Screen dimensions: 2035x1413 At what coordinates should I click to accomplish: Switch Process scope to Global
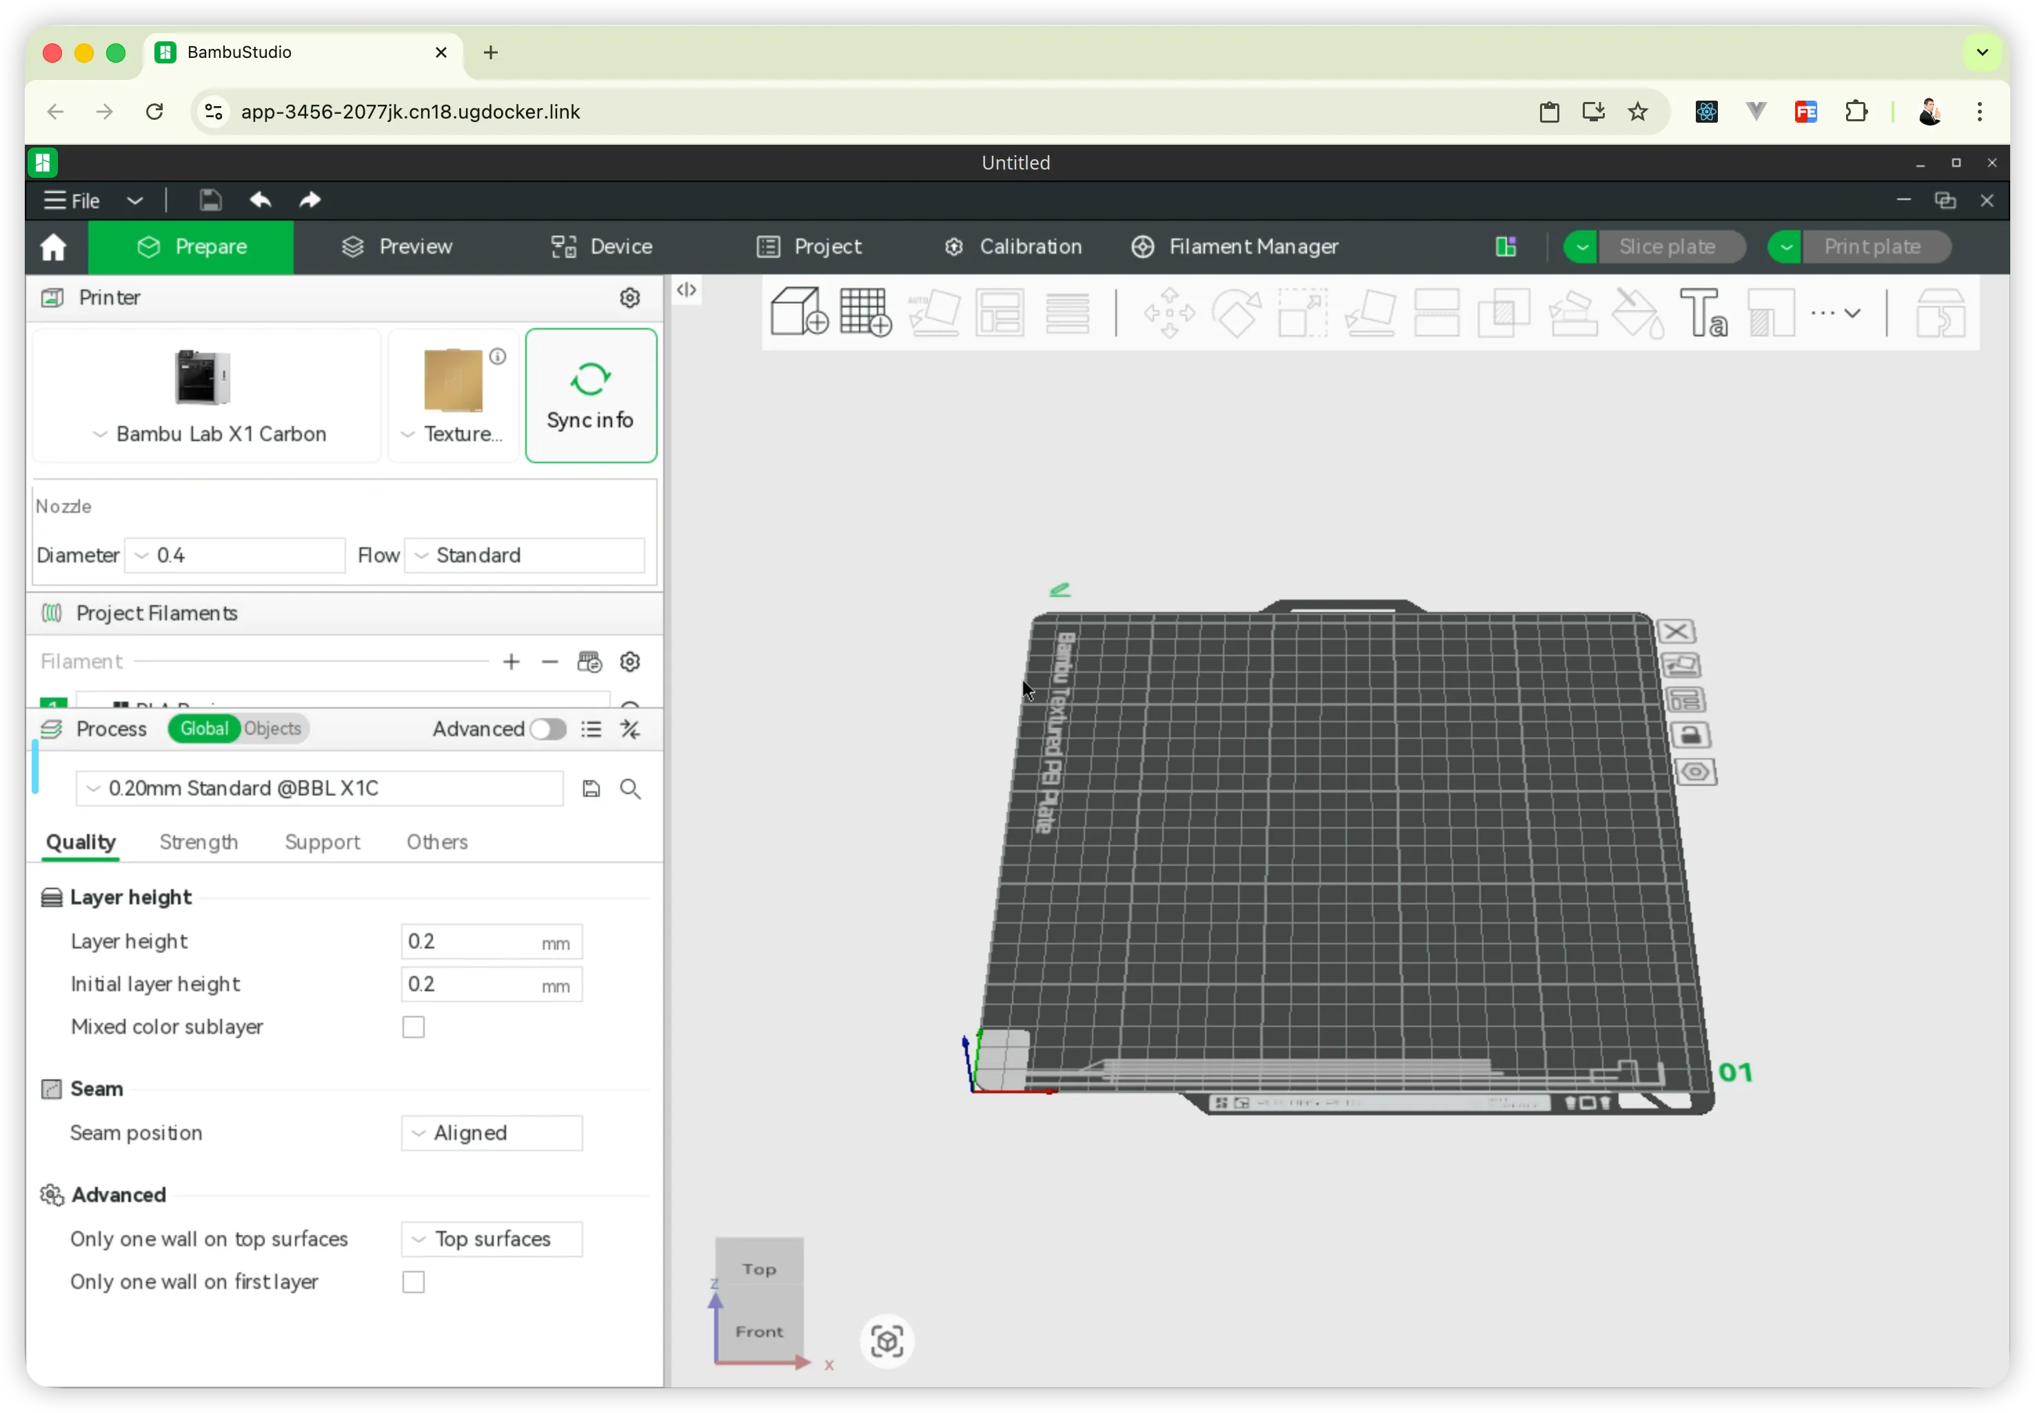pyautogui.click(x=203, y=729)
